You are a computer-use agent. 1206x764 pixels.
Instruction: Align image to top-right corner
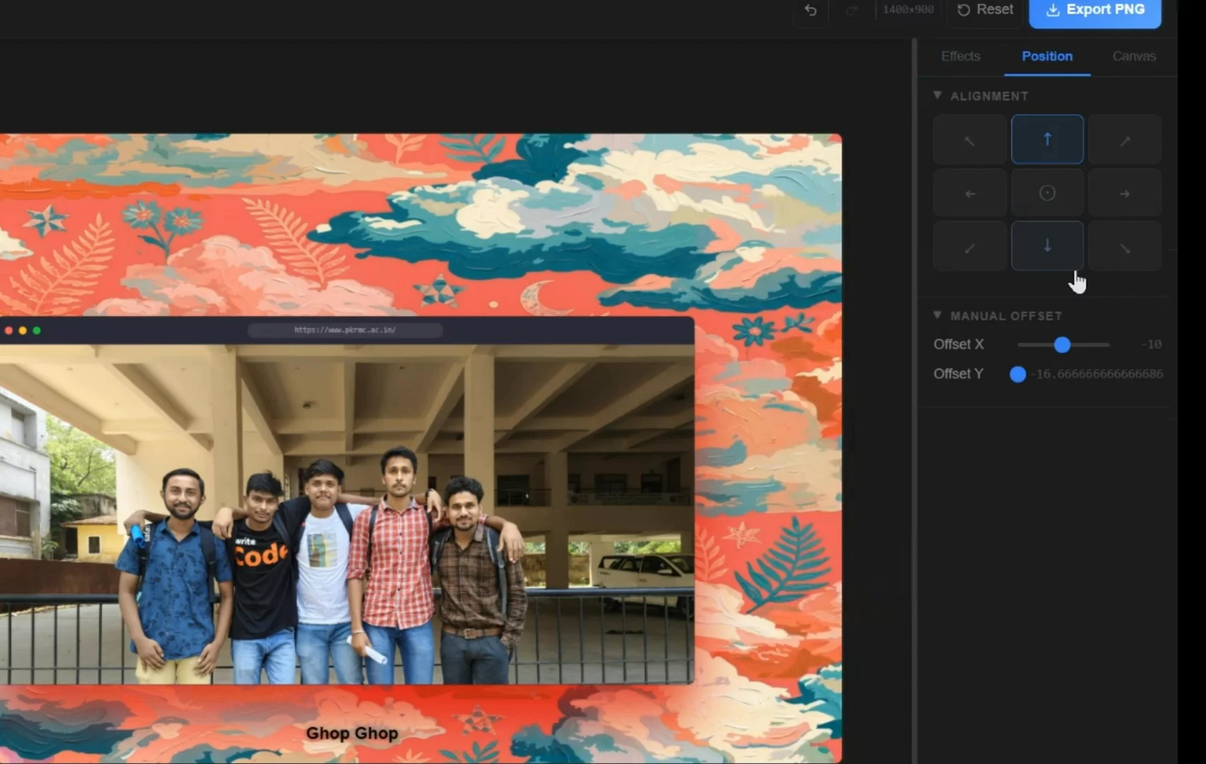point(1125,140)
